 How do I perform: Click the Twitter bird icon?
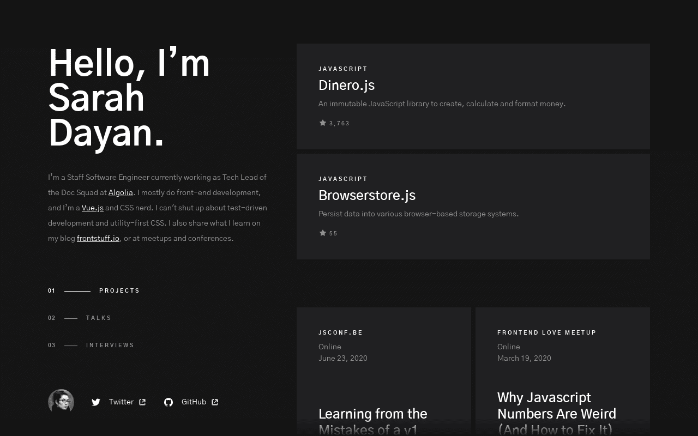click(x=96, y=402)
